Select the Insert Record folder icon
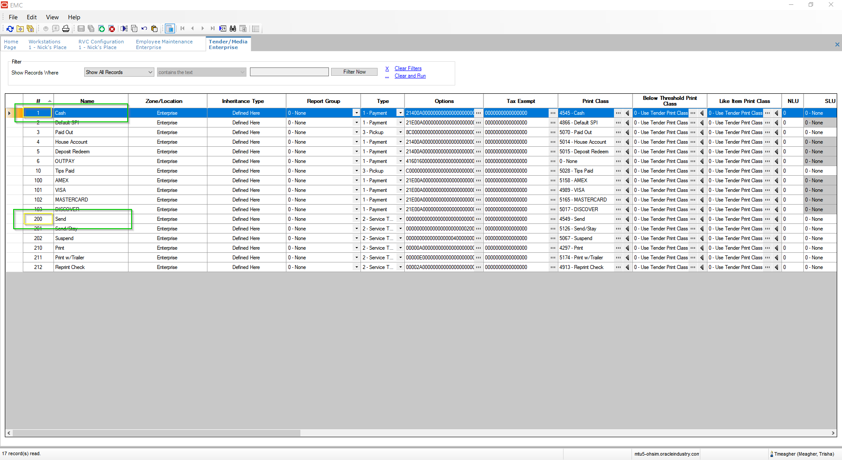Image resolution: width=842 pixels, height=460 pixels. (21, 28)
